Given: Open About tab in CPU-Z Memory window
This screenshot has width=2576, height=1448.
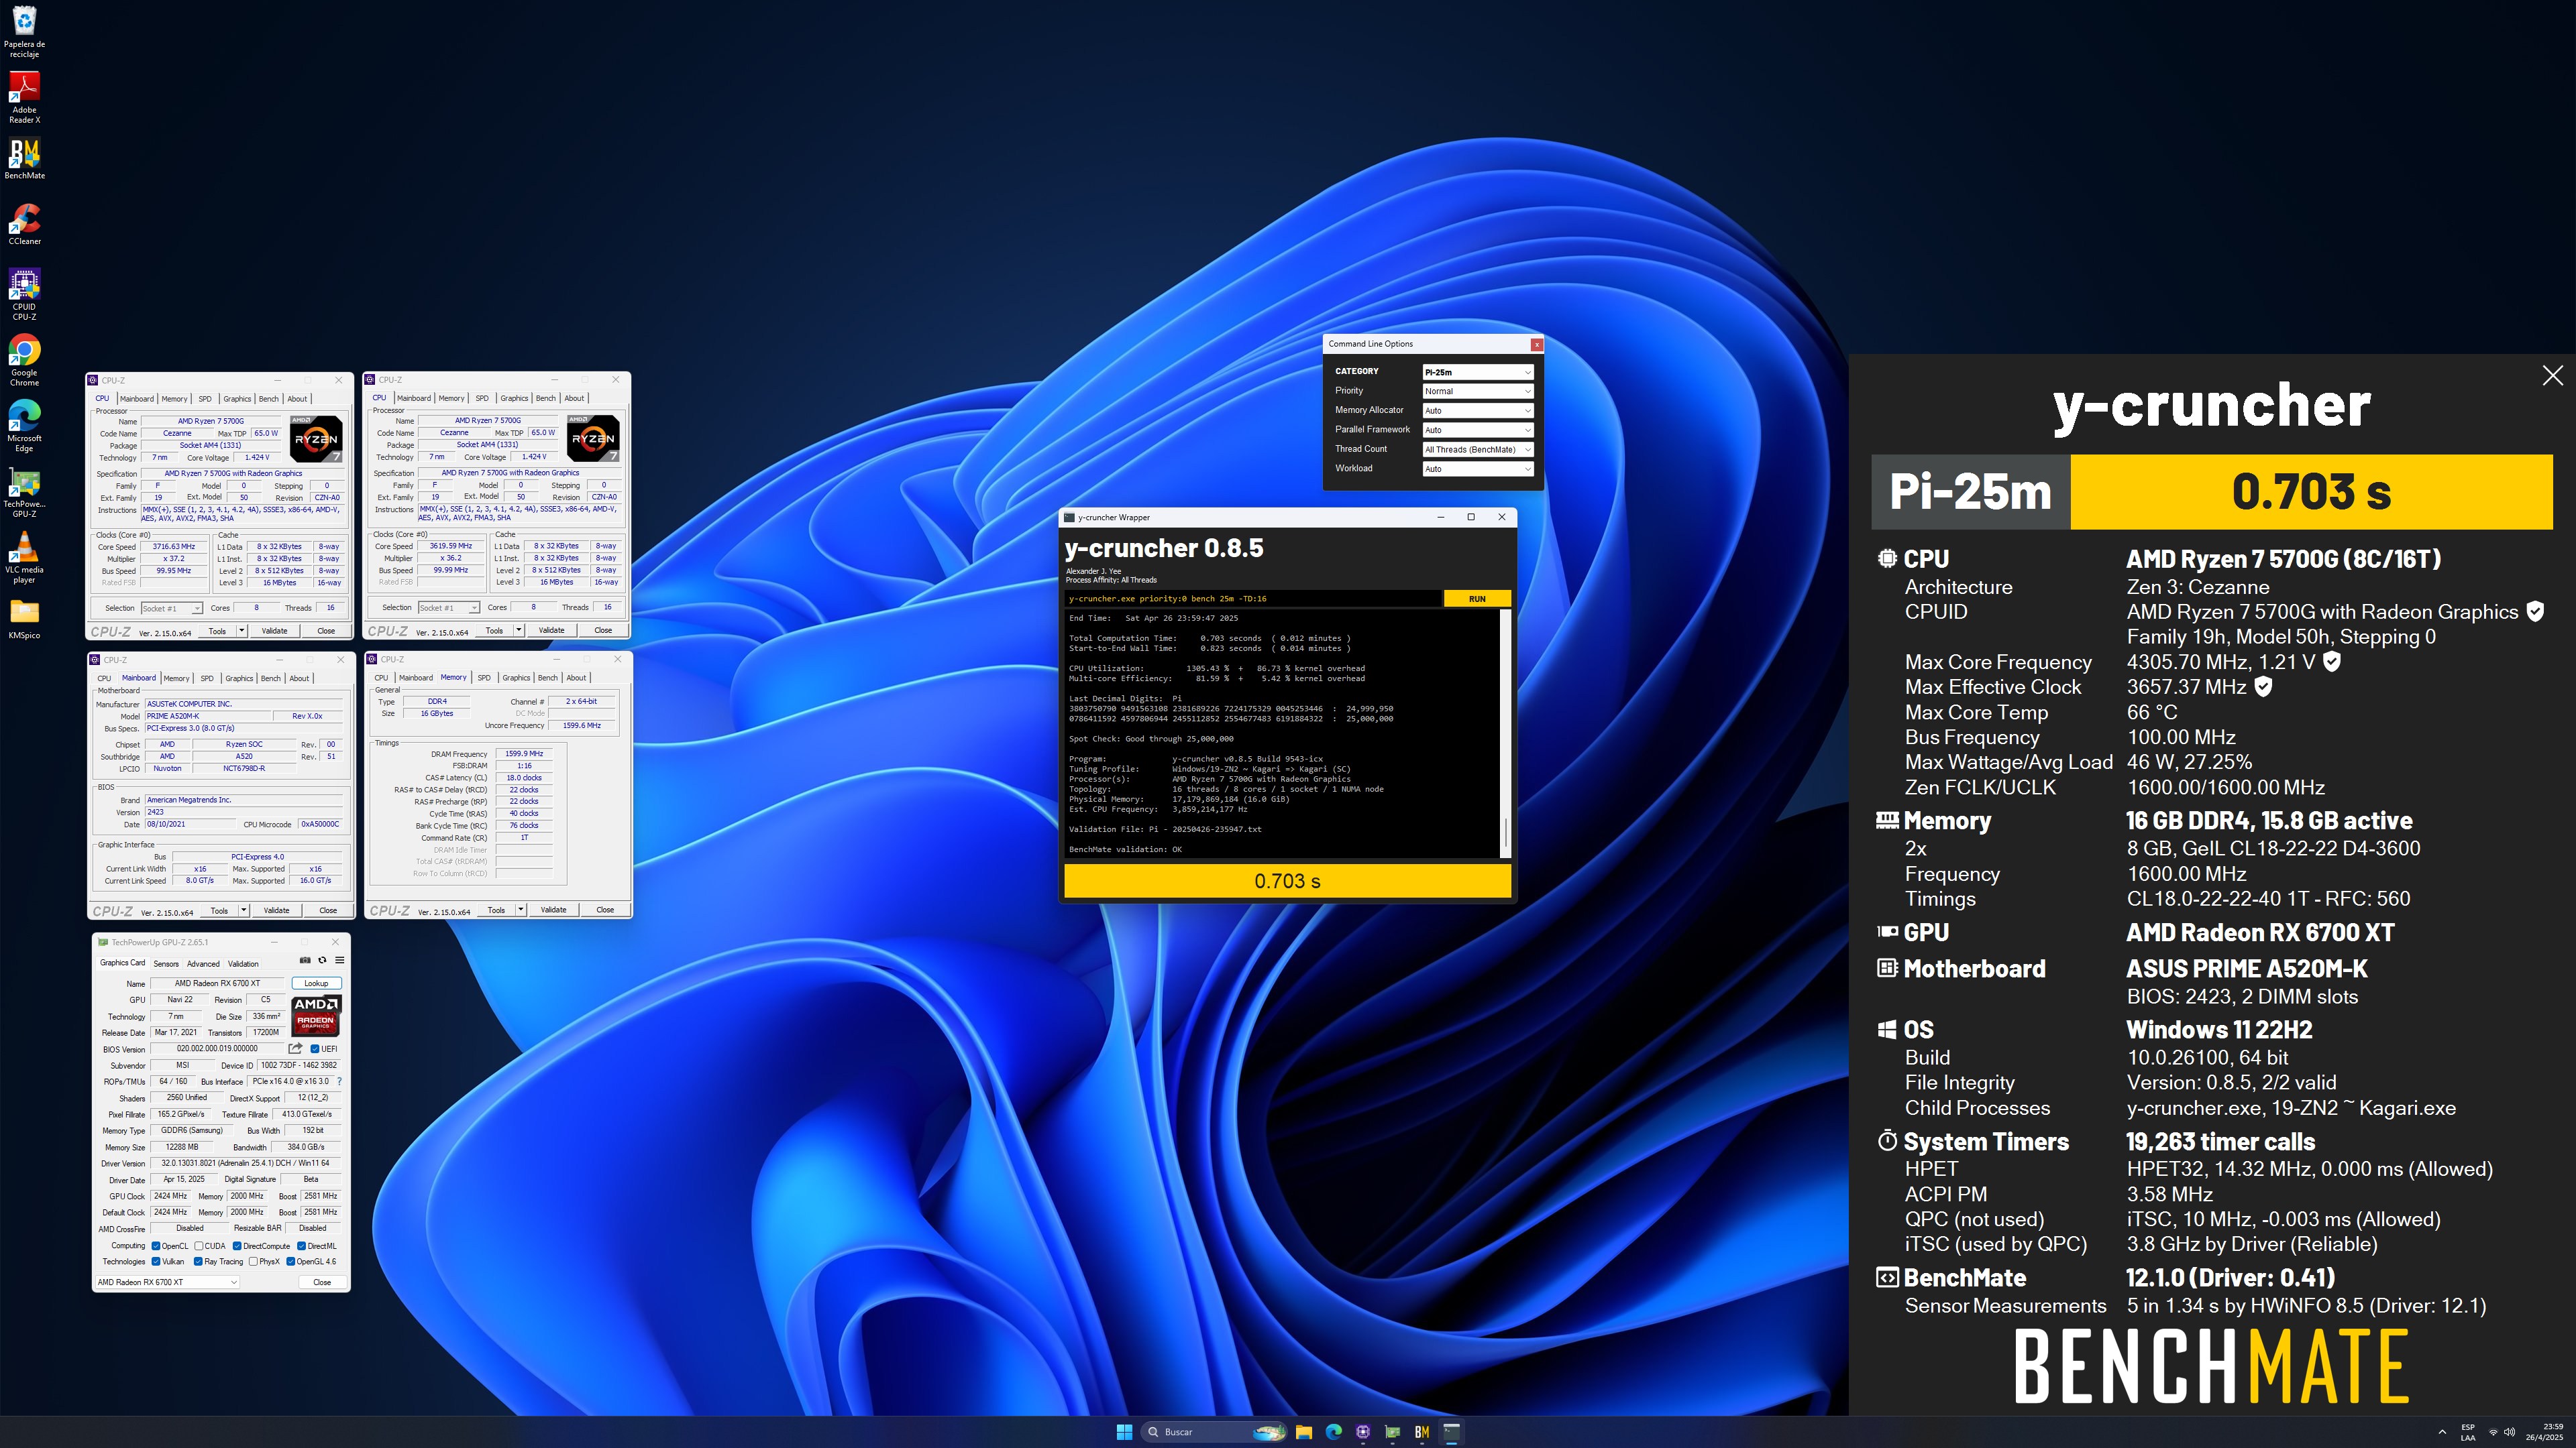Looking at the screenshot, I should point(576,678).
